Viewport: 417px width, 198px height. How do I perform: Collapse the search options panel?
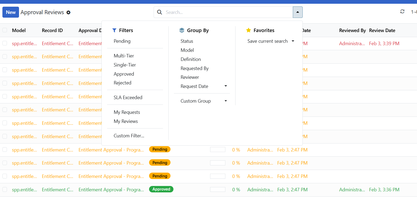click(x=298, y=12)
